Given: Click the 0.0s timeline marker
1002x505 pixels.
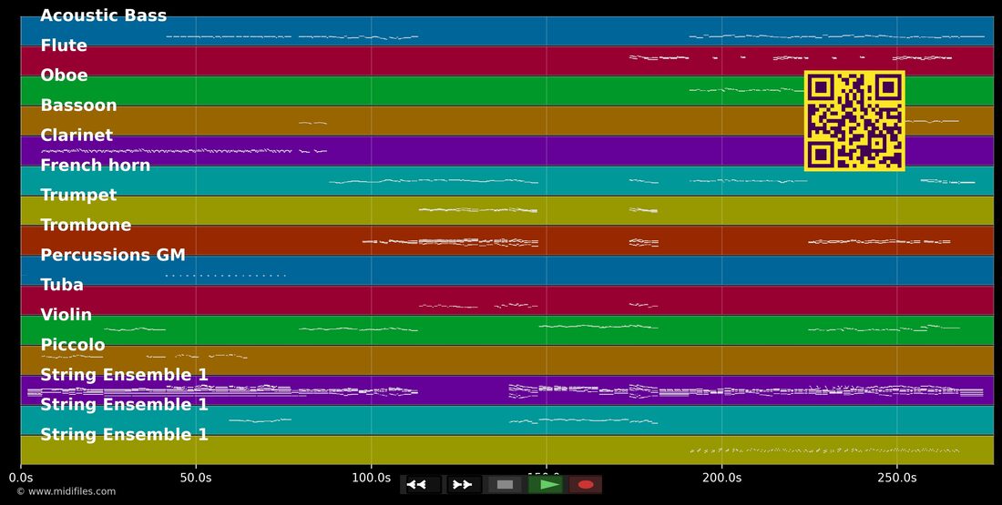Looking at the screenshot, I should (21, 478).
